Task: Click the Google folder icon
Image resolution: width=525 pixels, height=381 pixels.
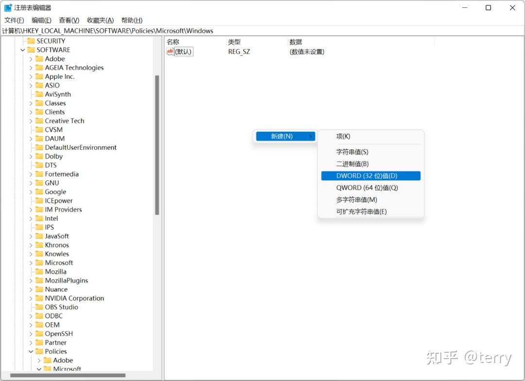Action: pyautogui.click(x=40, y=191)
